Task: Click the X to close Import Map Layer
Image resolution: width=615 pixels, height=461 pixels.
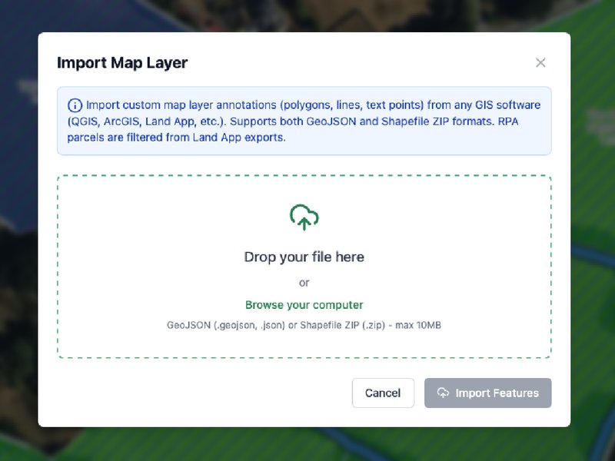Action: click(x=540, y=63)
